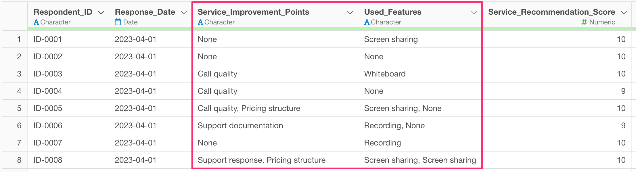Click 'Support response, Pricing structure' cell
Screen dimensions: 636x184
point(275,160)
